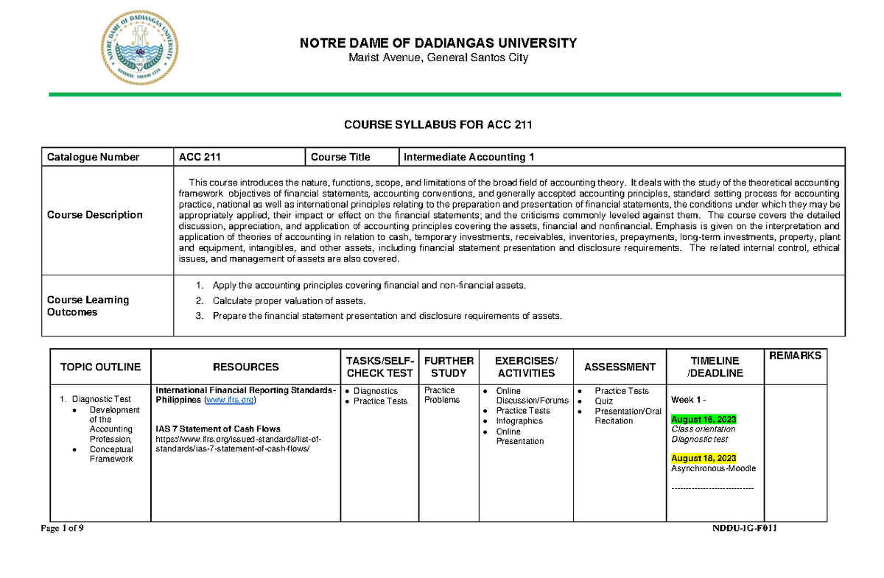Click the 'Marist Avenue, General Santos City' address
Viewport: 884px width, 578px height.
(438, 58)
